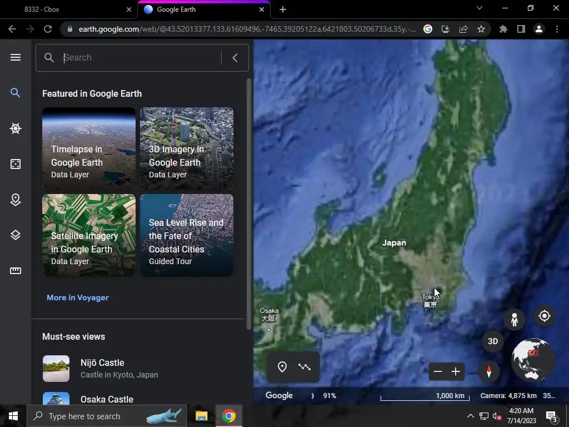
Task: Select Osaka Castle list entry
Action: click(x=138, y=399)
